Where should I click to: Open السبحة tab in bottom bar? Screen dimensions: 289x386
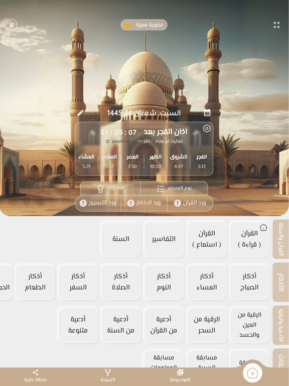click(108, 375)
